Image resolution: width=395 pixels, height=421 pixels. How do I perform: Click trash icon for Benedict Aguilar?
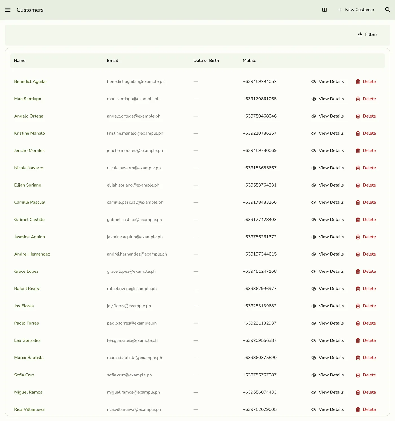(358, 82)
